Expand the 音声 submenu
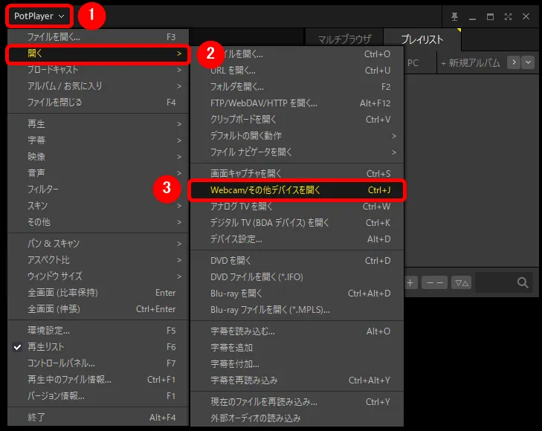Screen dimensions: 542x431 [98, 172]
